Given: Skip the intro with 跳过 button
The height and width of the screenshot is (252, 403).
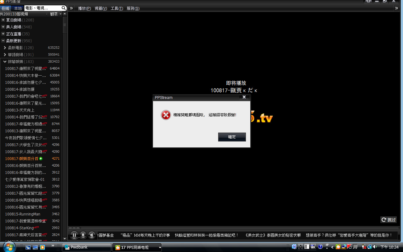Looking at the screenshot, I should click(389, 220).
